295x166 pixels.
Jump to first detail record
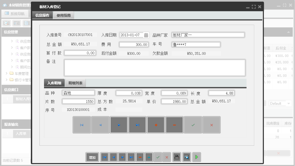click(x=82, y=125)
